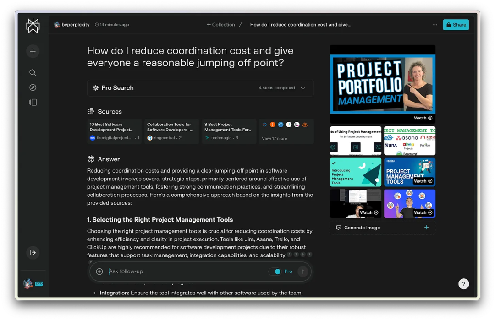
Task: Click the Perplexity logo in sidebar
Action: point(33,26)
